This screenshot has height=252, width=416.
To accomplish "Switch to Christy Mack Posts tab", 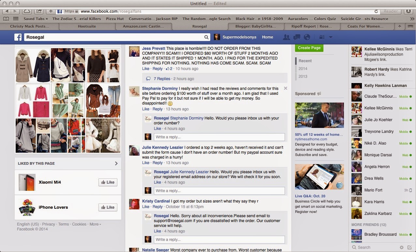I will tap(30, 26).
